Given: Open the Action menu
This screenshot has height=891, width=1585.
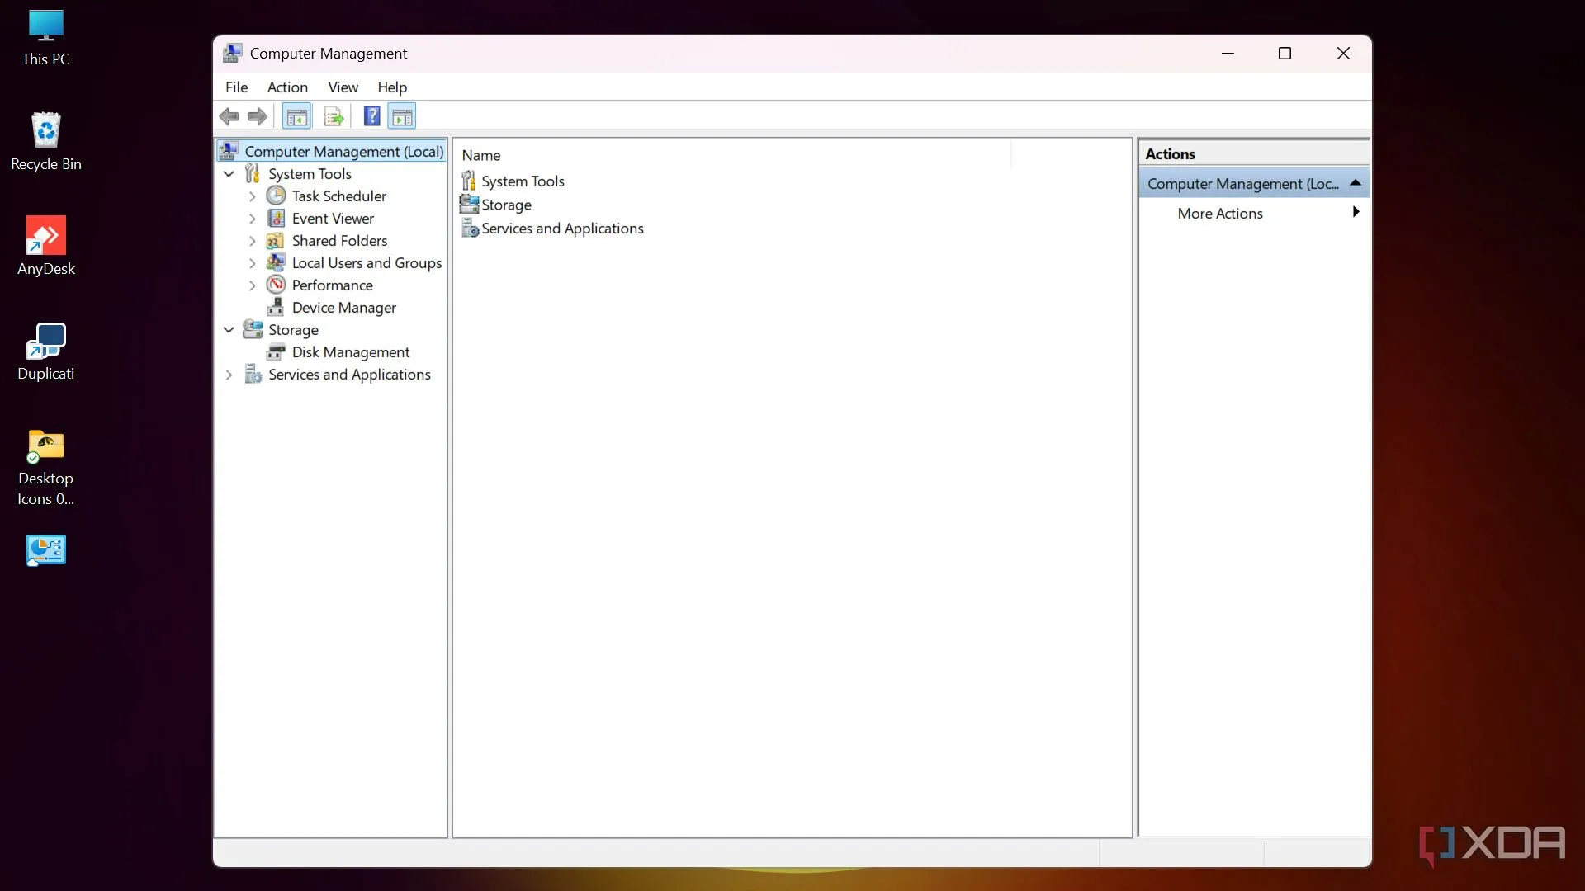Looking at the screenshot, I should pos(287,87).
